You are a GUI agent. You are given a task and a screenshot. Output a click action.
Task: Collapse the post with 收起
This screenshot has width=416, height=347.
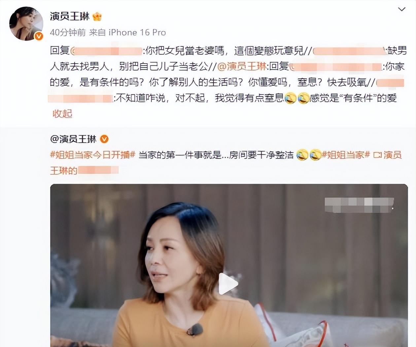(62, 114)
